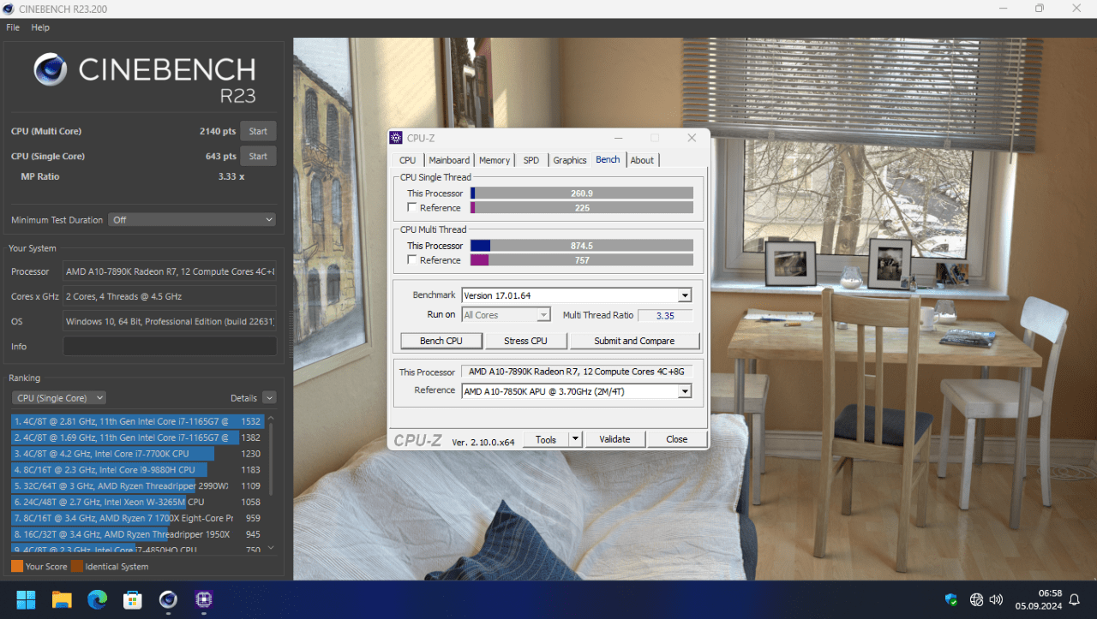The width and height of the screenshot is (1097, 619).
Task: Enable Reference checkbox under CPU Multi Thread
Action: (x=412, y=259)
